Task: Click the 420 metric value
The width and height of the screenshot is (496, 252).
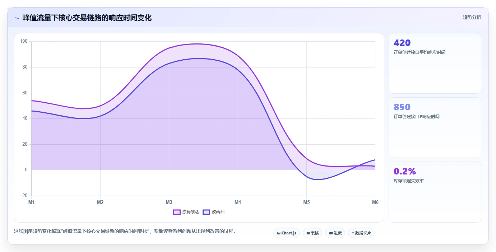Action: click(402, 43)
